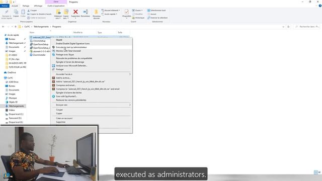Click the back arrow in navigation bar
This screenshot has width=322, height=181.
click(x=3, y=27)
